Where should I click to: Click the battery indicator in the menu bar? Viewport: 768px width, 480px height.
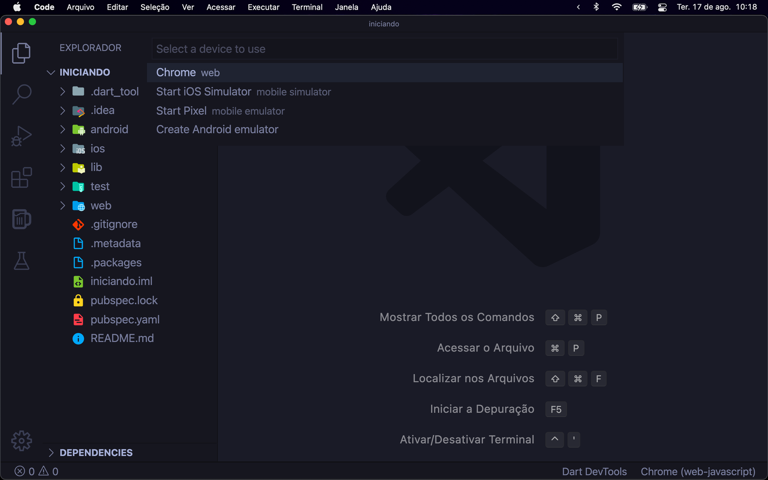click(x=640, y=7)
